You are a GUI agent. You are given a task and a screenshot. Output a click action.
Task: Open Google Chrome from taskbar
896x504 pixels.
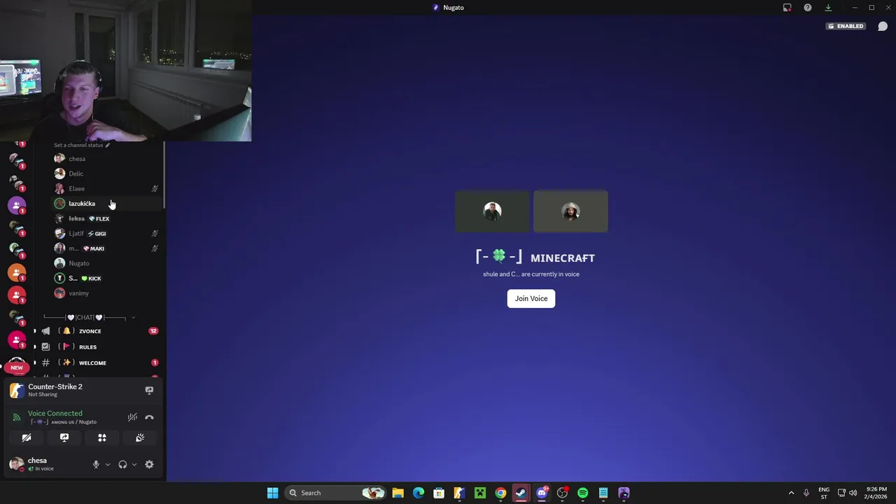click(500, 493)
